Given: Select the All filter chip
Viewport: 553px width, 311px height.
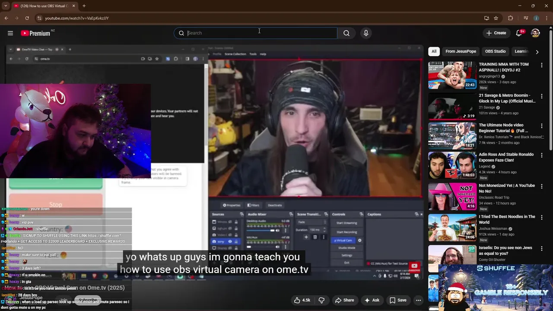Looking at the screenshot, I should (x=434, y=51).
